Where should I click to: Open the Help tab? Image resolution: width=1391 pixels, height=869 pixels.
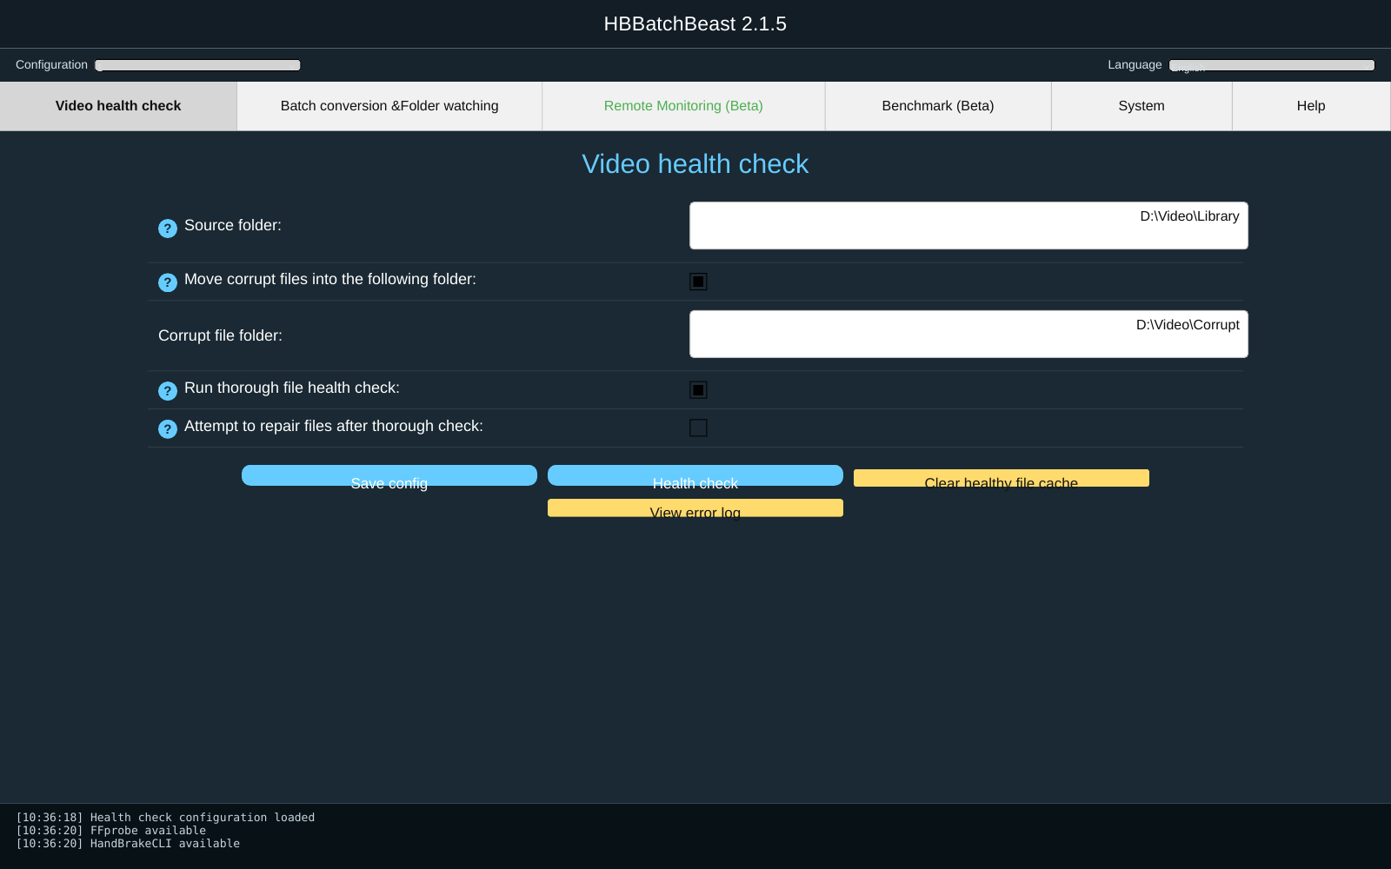click(1311, 106)
